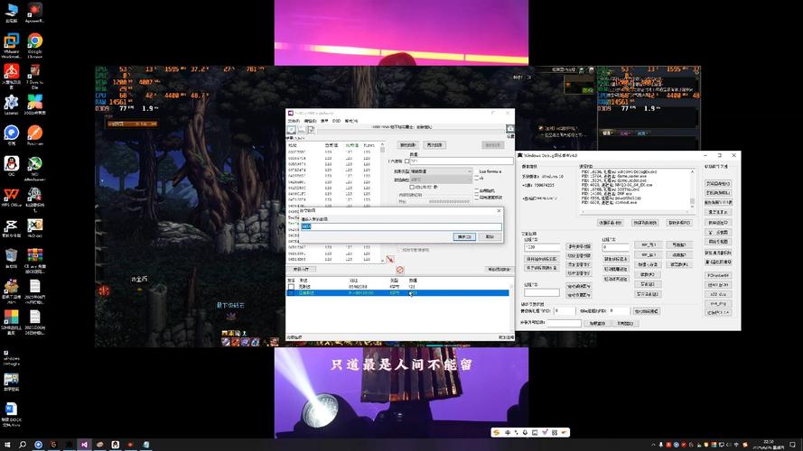
Task: Open the QQ penguin desktop icon
Action: coord(11,164)
